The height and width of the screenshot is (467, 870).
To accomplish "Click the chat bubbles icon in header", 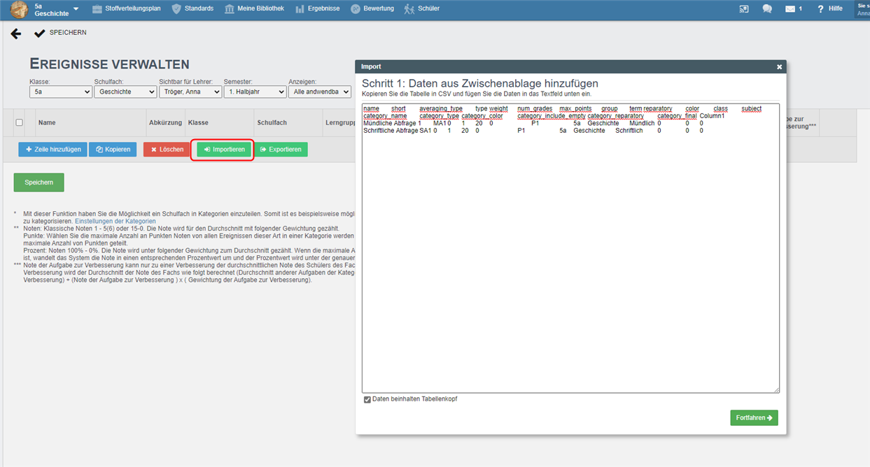I will tap(767, 9).
